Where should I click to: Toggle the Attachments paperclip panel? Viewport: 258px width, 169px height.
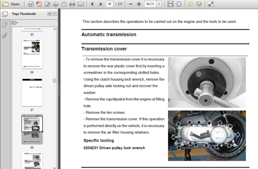pos(5,36)
